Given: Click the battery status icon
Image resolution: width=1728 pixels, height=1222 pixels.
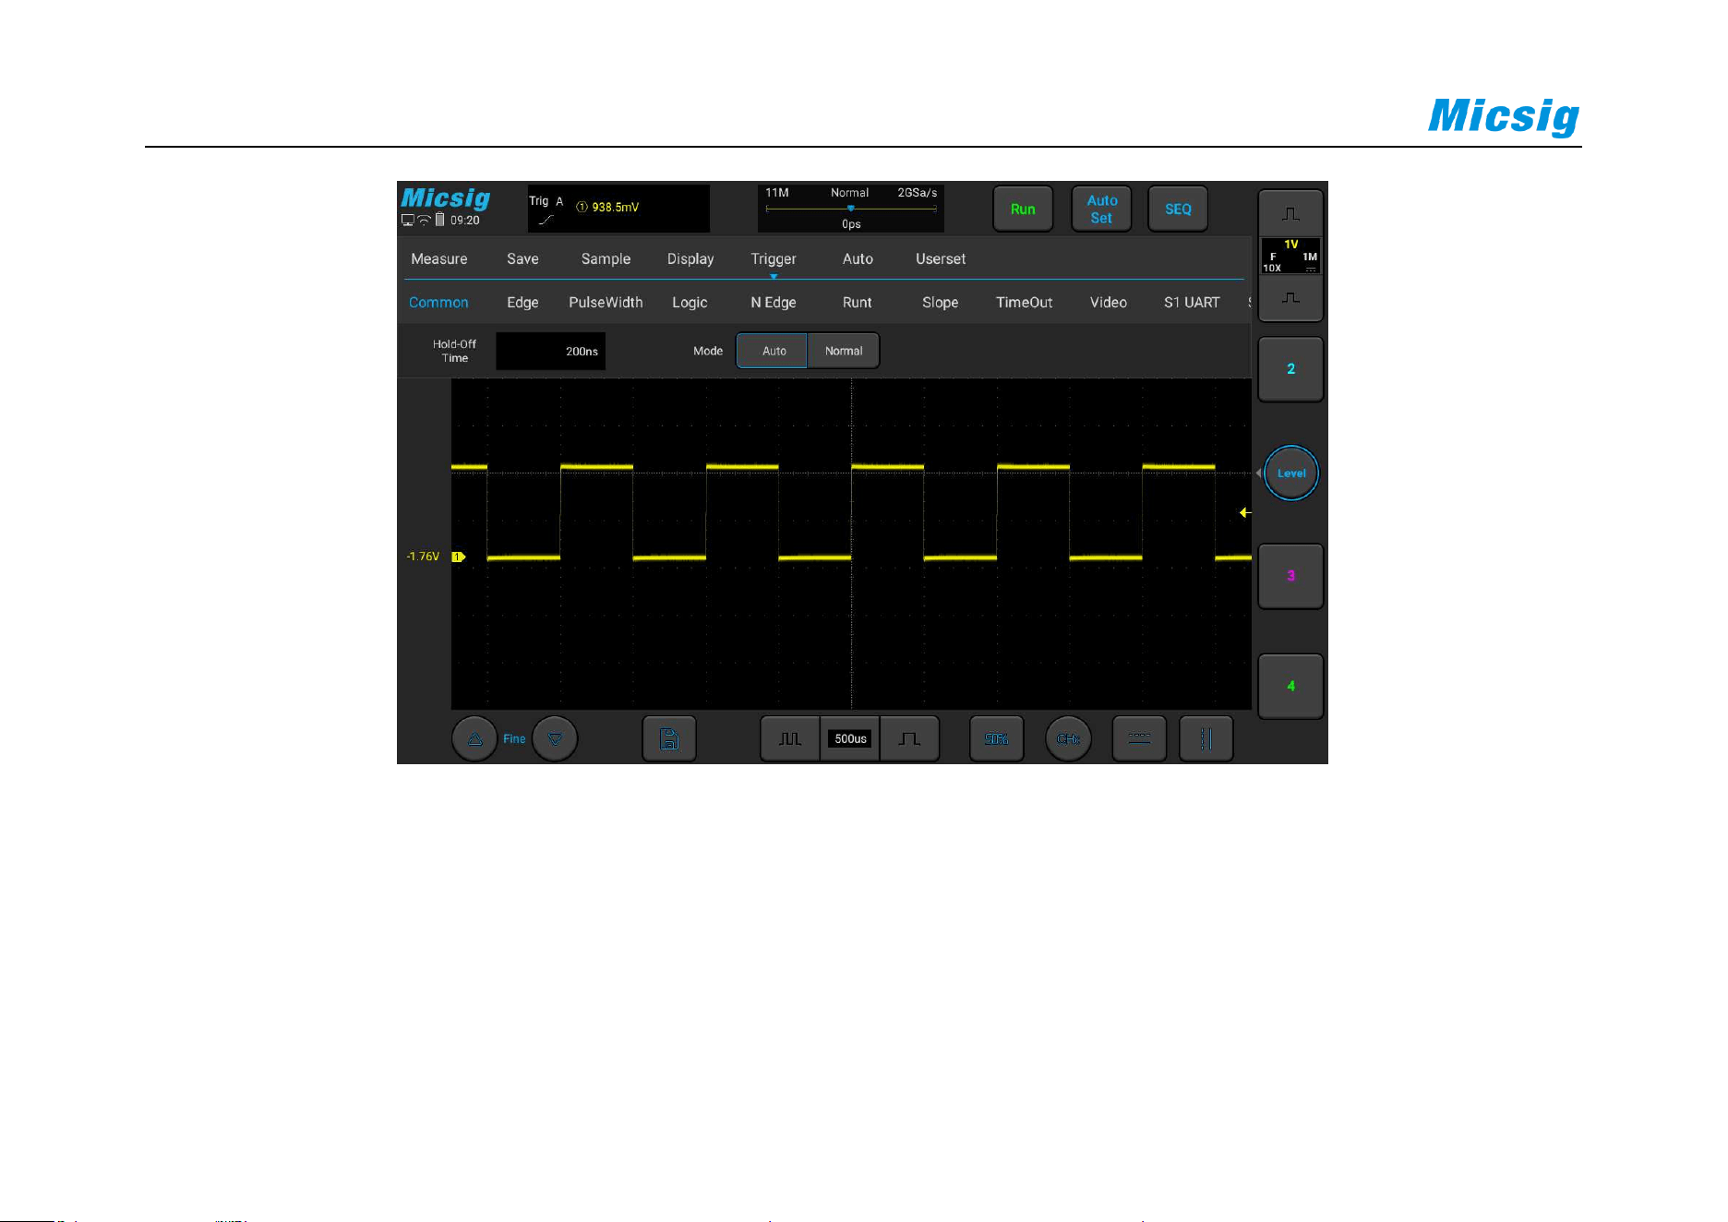Looking at the screenshot, I should 440,220.
